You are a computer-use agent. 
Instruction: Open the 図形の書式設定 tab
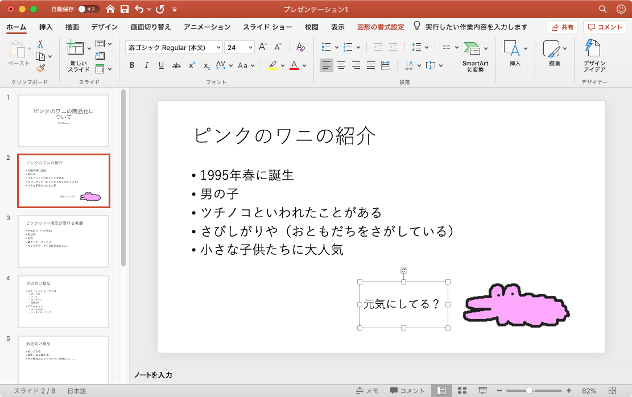point(381,27)
